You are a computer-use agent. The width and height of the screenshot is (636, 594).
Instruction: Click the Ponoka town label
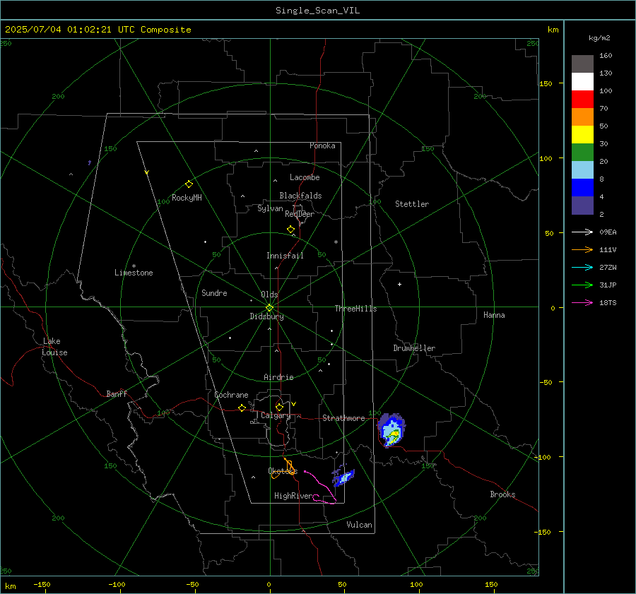[x=322, y=145]
